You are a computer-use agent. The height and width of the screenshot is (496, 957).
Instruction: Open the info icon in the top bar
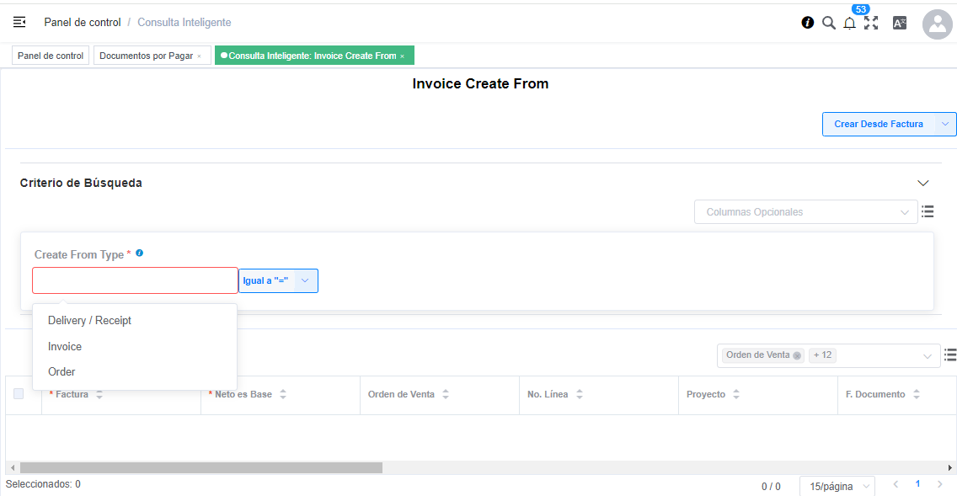tap(809, 23)
